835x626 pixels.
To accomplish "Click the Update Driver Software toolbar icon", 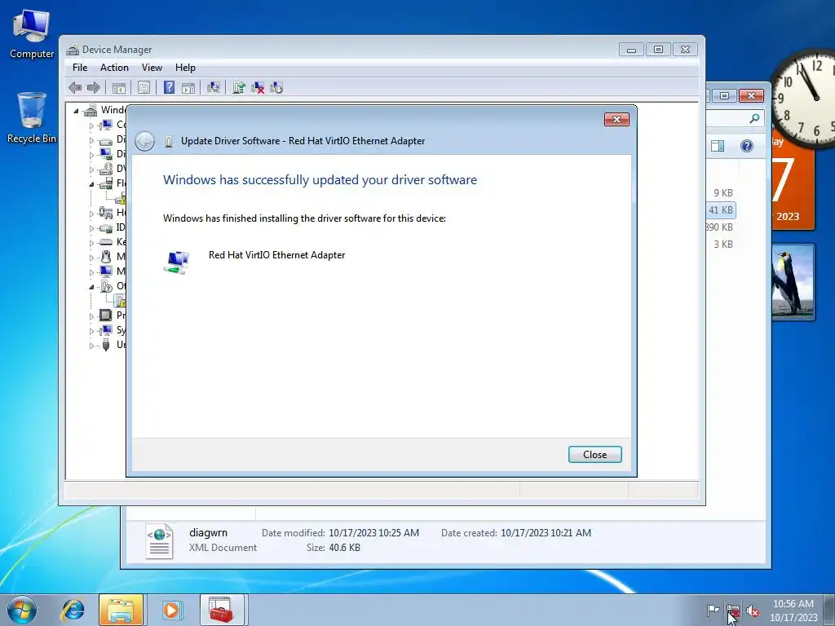I will click(x=239, y=87).
